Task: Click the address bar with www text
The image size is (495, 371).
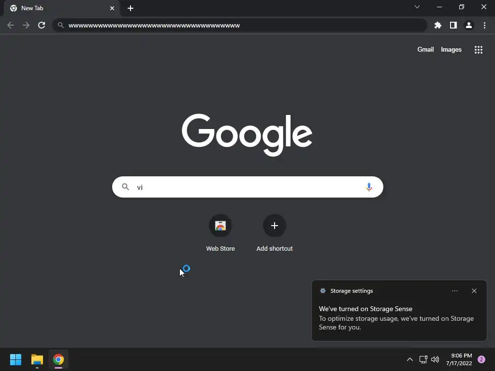Action: click(x=240, y=25)
